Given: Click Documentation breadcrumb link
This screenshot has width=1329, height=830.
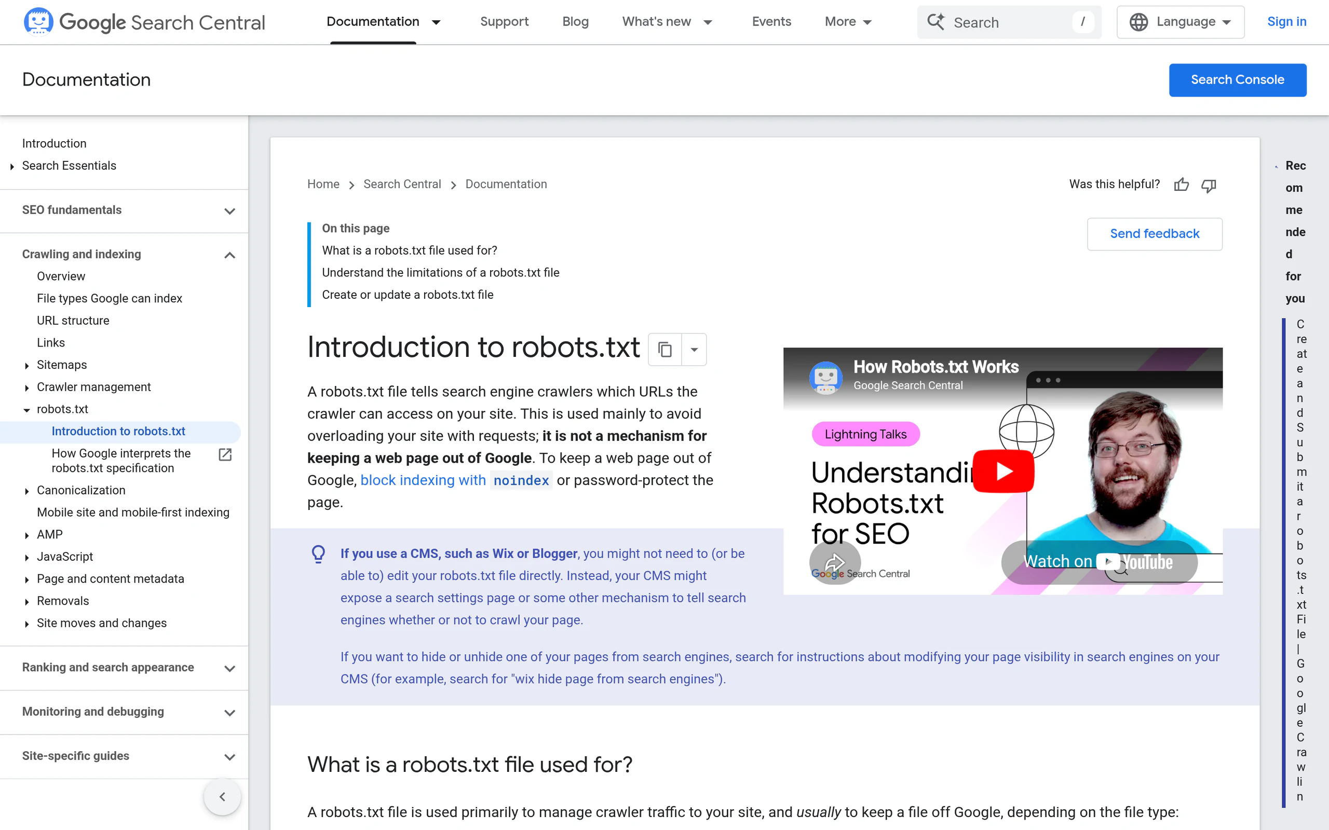Looking at the screenshot, I should (506, 185).
